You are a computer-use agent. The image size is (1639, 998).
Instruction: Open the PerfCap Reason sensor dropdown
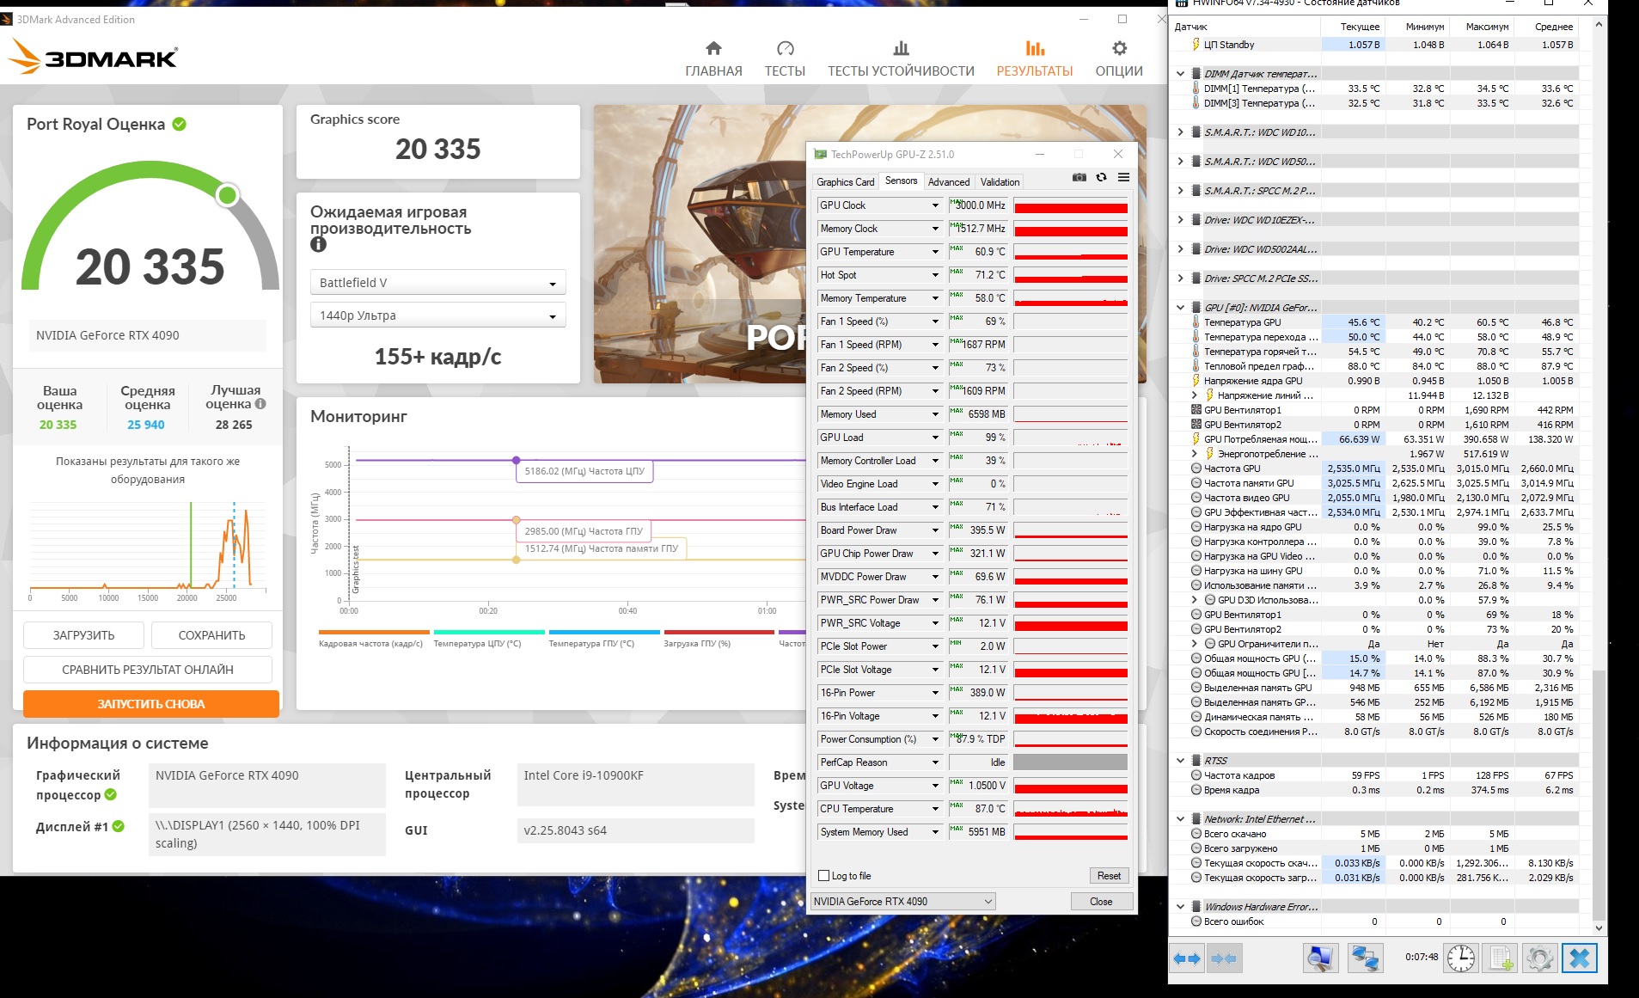pyautogui.click(x=935, y=762)
